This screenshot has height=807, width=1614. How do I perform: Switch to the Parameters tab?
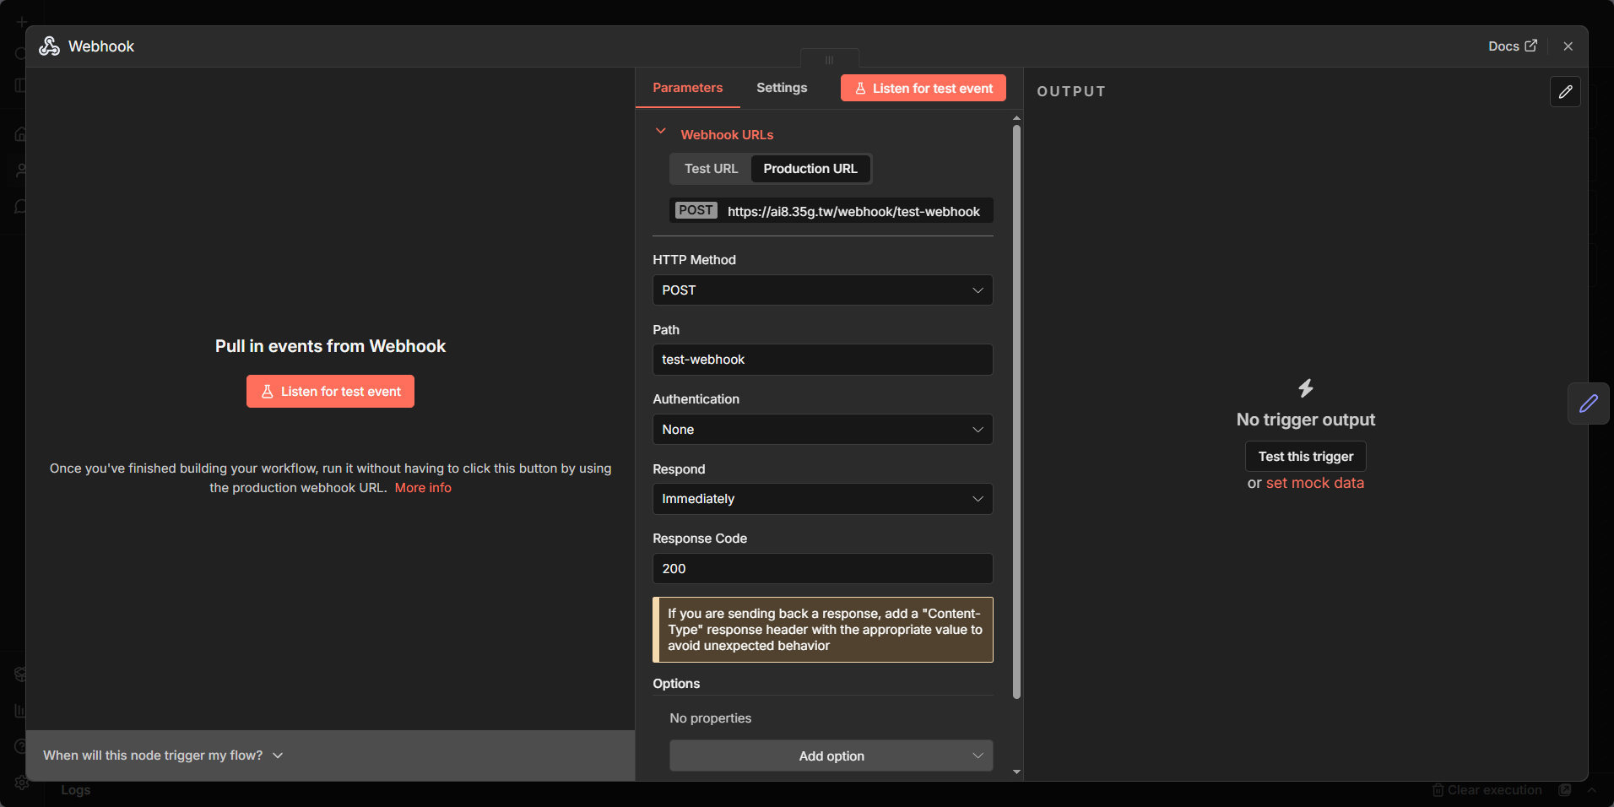687,88
